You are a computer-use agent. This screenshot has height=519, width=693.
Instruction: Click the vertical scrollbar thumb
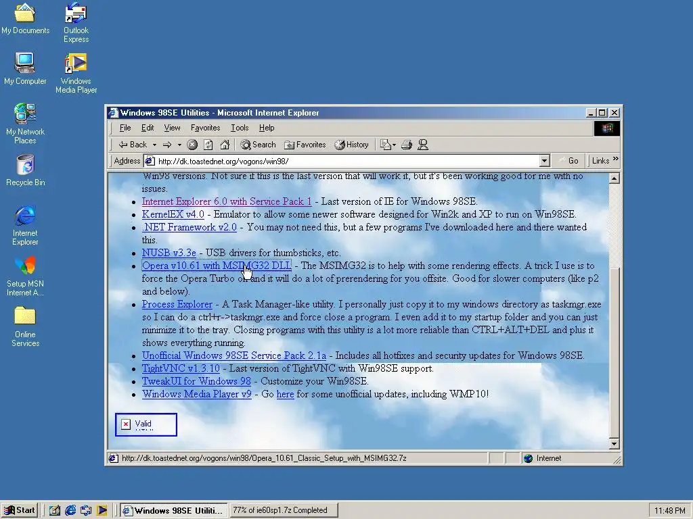pos(613,351)
